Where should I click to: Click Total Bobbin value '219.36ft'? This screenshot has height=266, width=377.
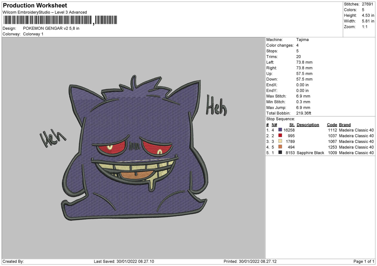(304, 113)
